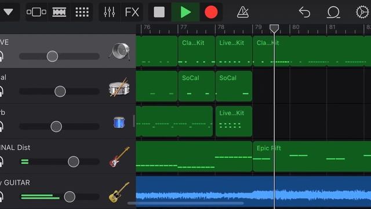Viewport: 371px width, 209px height.
Task: Select the SoCal track's first region at bar 76
Action: point(157,86)
